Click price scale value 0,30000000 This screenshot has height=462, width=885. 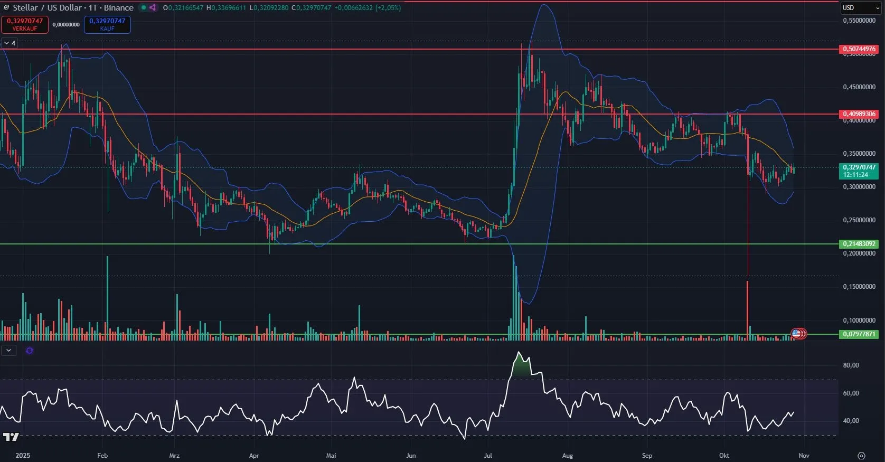[x=859, y=187]
